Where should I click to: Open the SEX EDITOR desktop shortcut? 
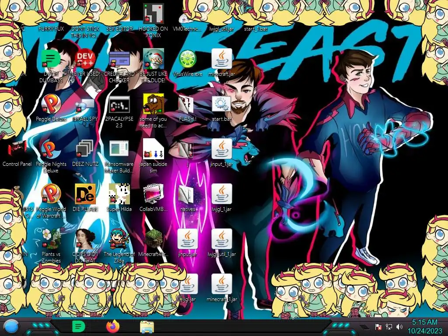[x=119, y=28]
